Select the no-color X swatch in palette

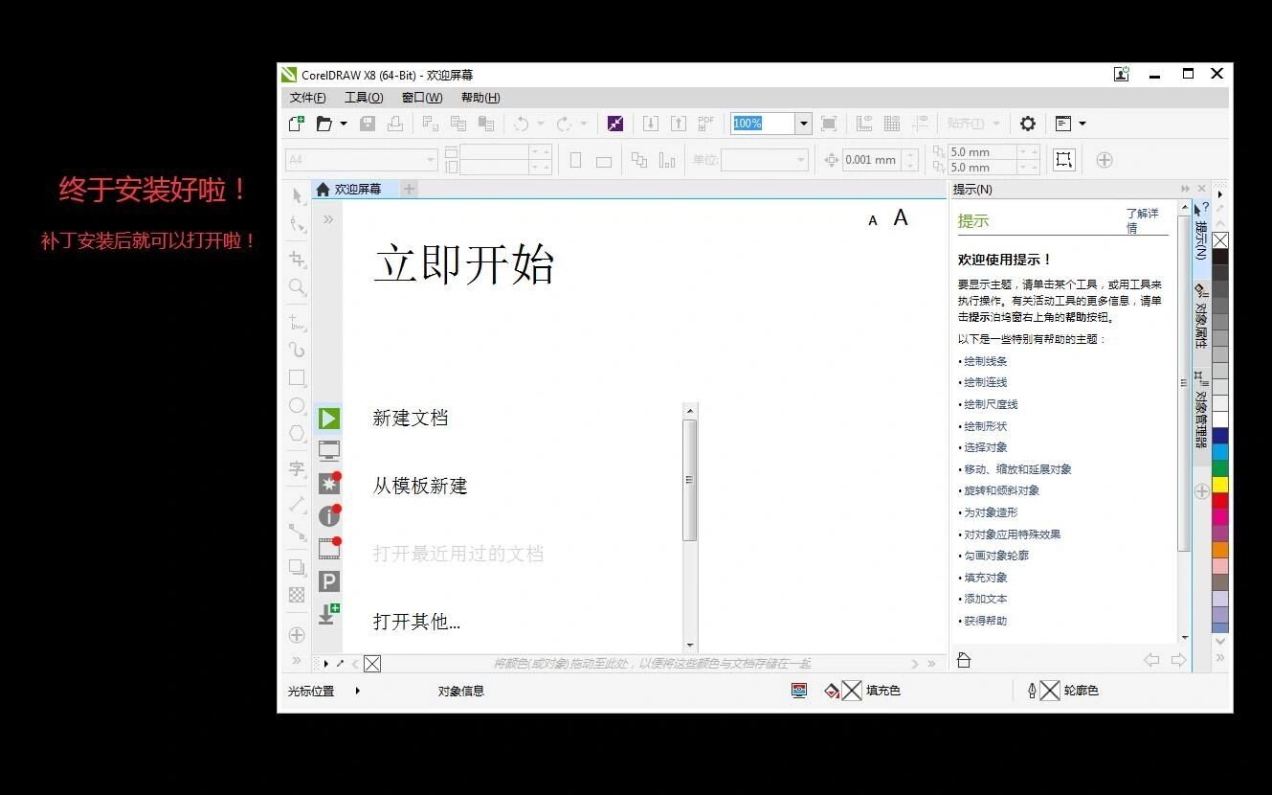(x=1220, y=240)
